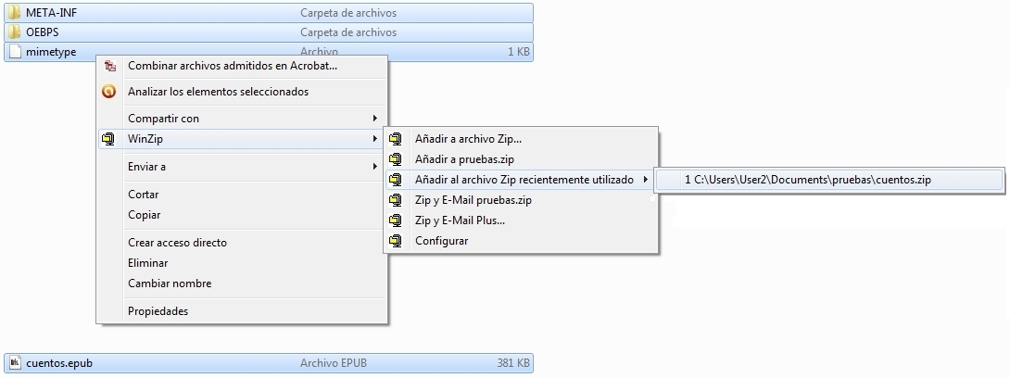The height and width of the screenshot is (378, 1010).
Task: Open Propiedades from the context menu
Action: coord(158,311)
